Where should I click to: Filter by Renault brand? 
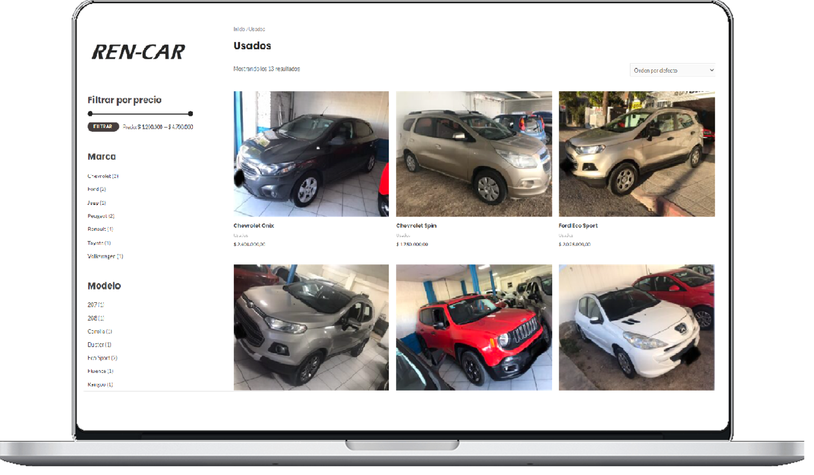tap(97, 229)
